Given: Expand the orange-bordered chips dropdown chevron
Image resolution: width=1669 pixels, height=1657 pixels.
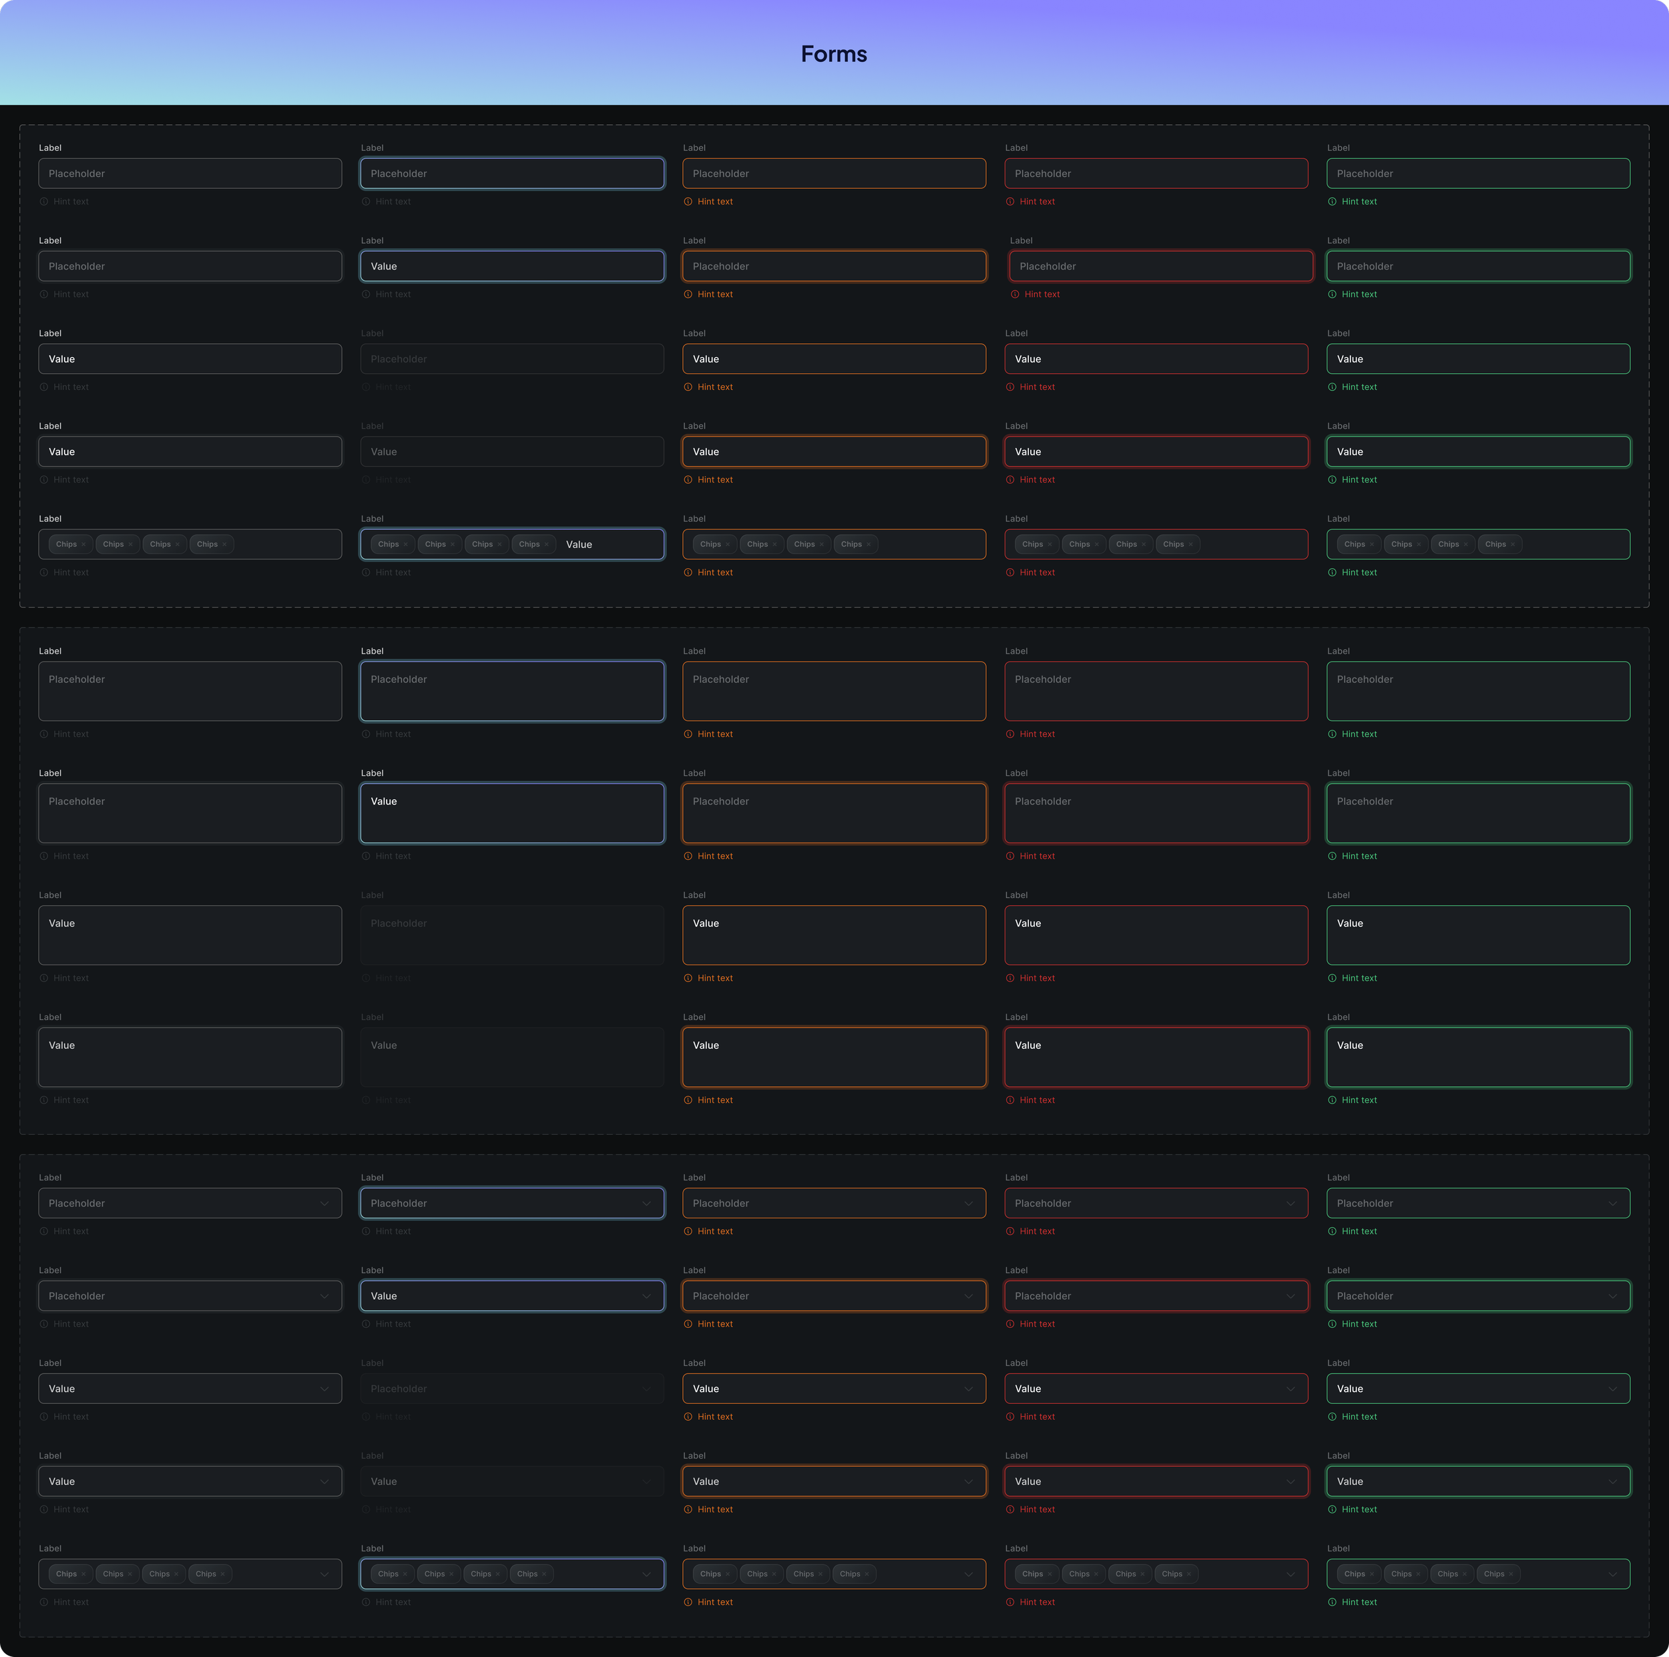Looking at the screenshot, I should pyautogui.click(x=969, y=1574).
